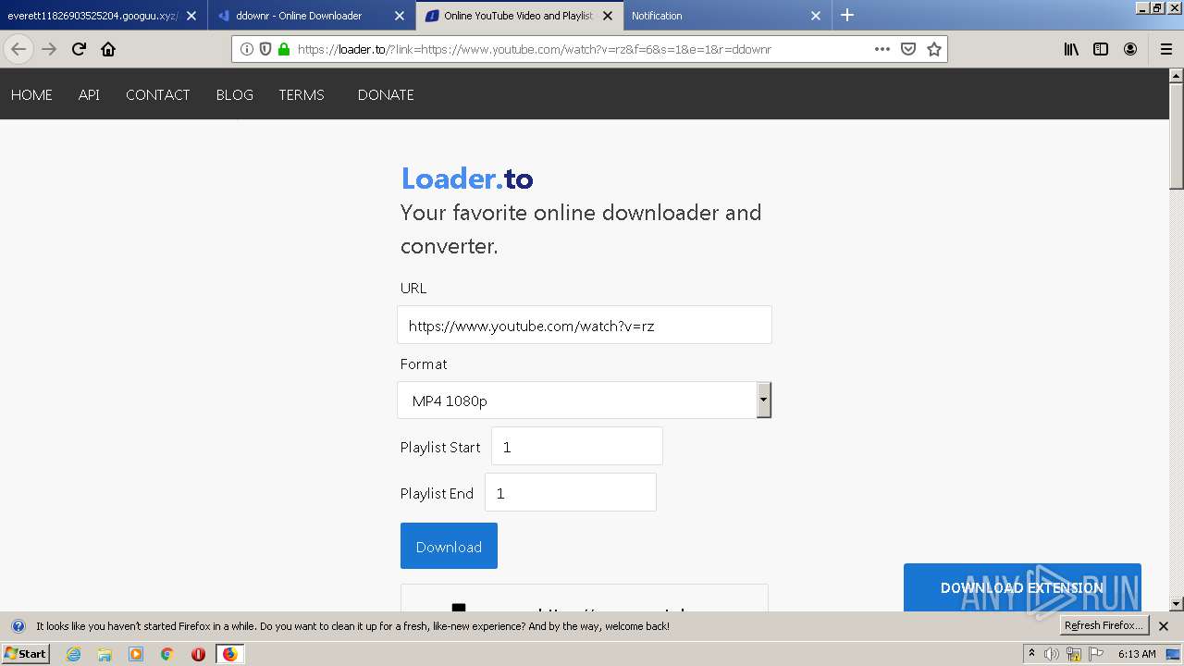Click the scrollbar down arrow
This screenshot has height=666, width=1184.
[x=1177, y=604]
